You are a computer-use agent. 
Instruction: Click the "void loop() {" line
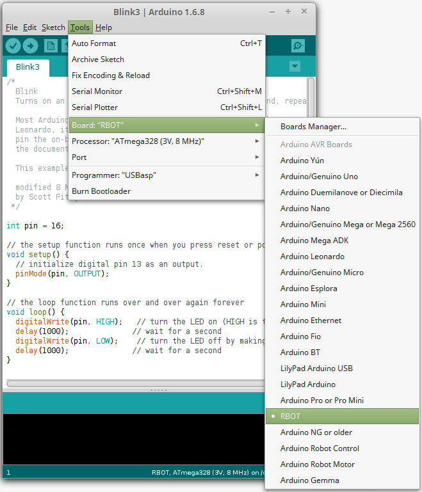[35, 312]
